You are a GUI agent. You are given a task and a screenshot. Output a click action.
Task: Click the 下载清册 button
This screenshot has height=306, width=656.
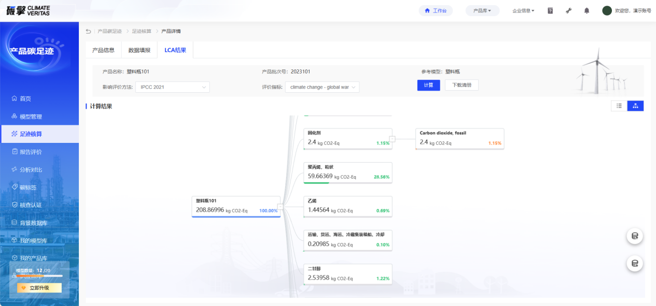point(462,85)
